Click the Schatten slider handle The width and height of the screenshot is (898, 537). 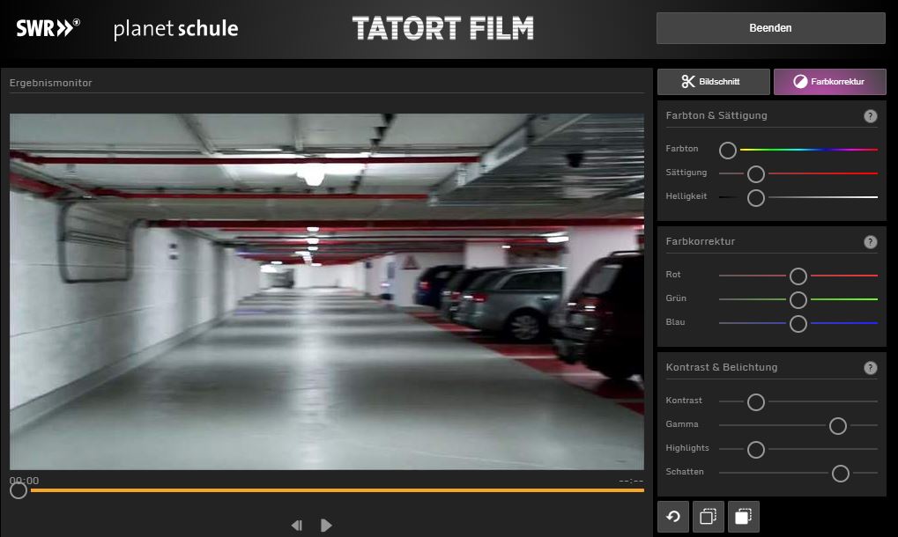point(841,474)
